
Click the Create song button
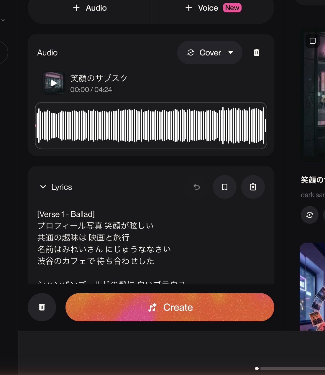pyautogui.click(x=170, y=307)
